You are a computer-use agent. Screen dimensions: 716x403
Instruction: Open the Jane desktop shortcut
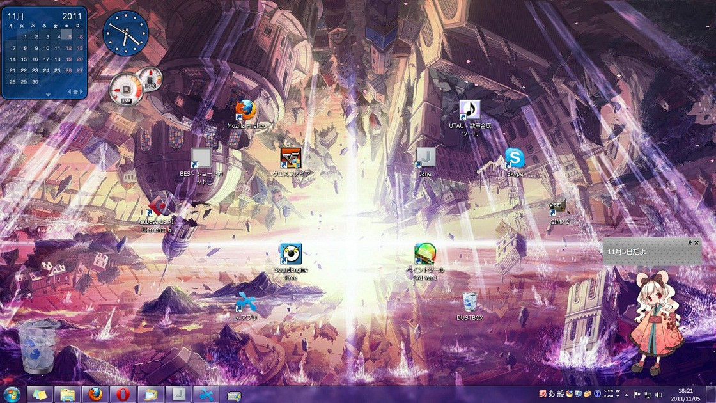pyautogui.click(x=426, y=162)
